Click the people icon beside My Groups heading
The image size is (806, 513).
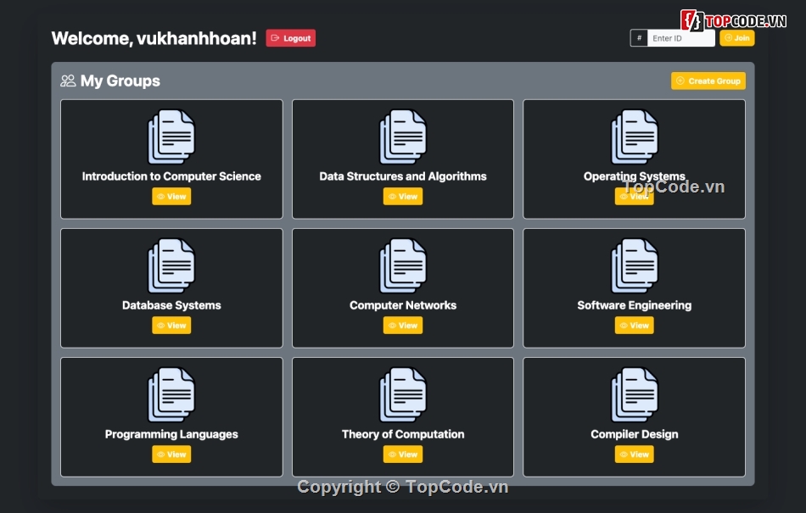coord(67,81)
